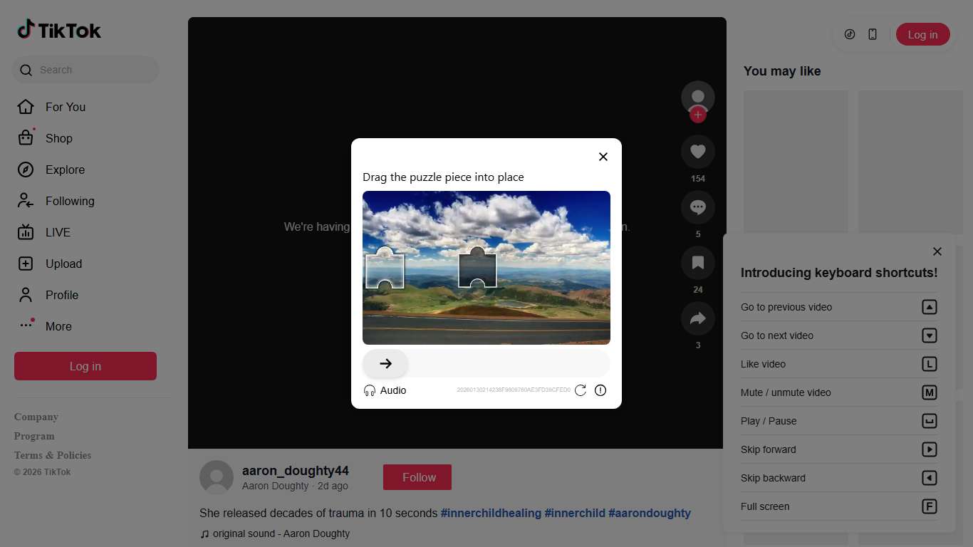Click the like heart icon
Image resolution: width=973 pixels, height=547 pixels.
point(697,152)
